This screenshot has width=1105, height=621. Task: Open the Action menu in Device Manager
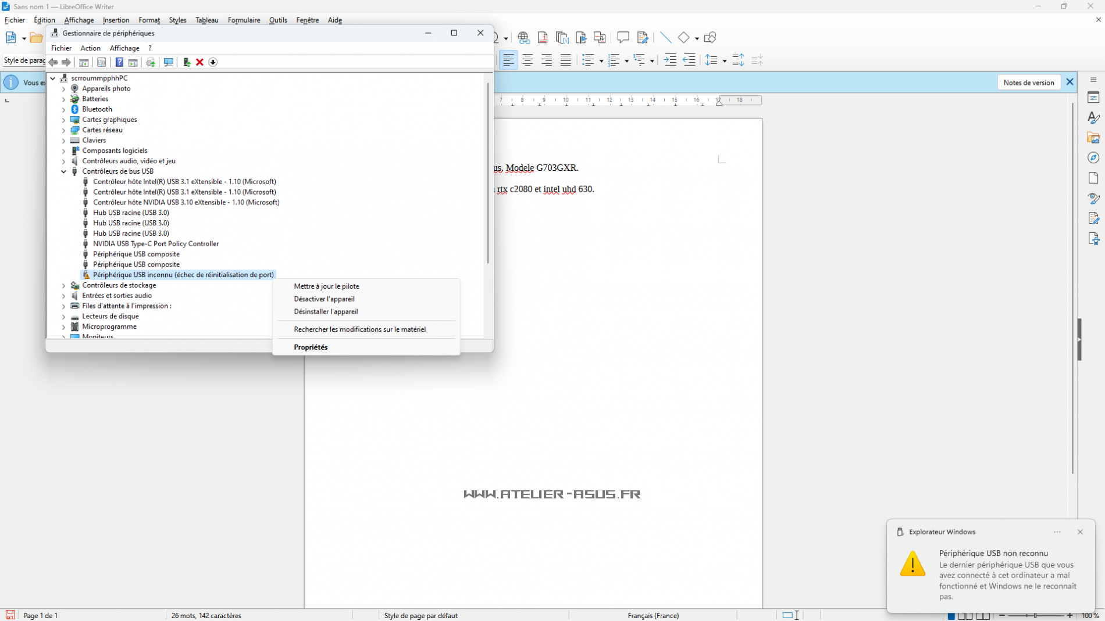(90, 48)
